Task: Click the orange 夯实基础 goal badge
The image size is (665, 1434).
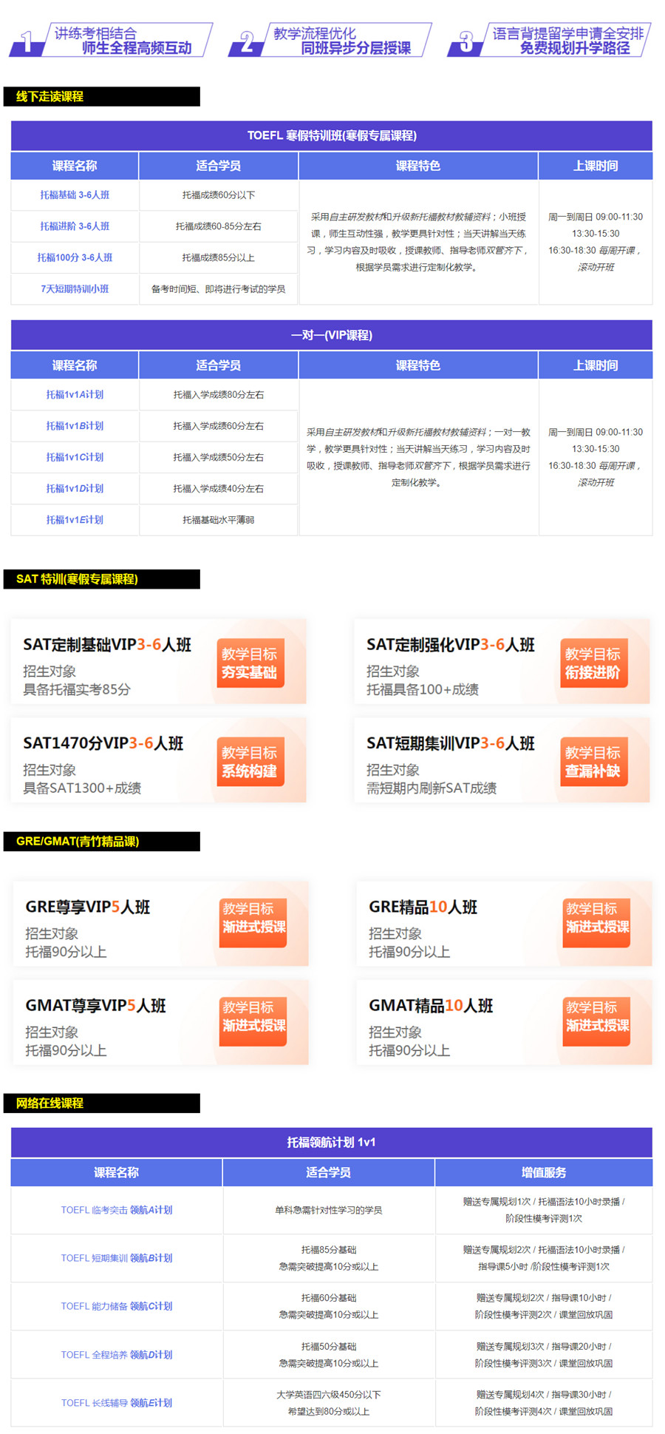Action: coord(249,663)
